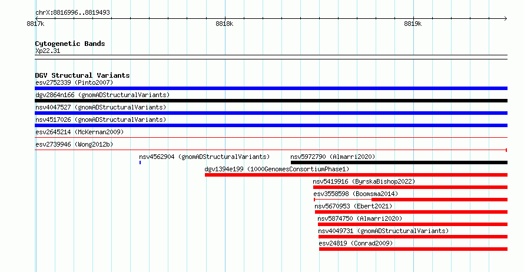Click the thin red line for esv2739946
Screen dimensions: 524x272
(271, 150)
